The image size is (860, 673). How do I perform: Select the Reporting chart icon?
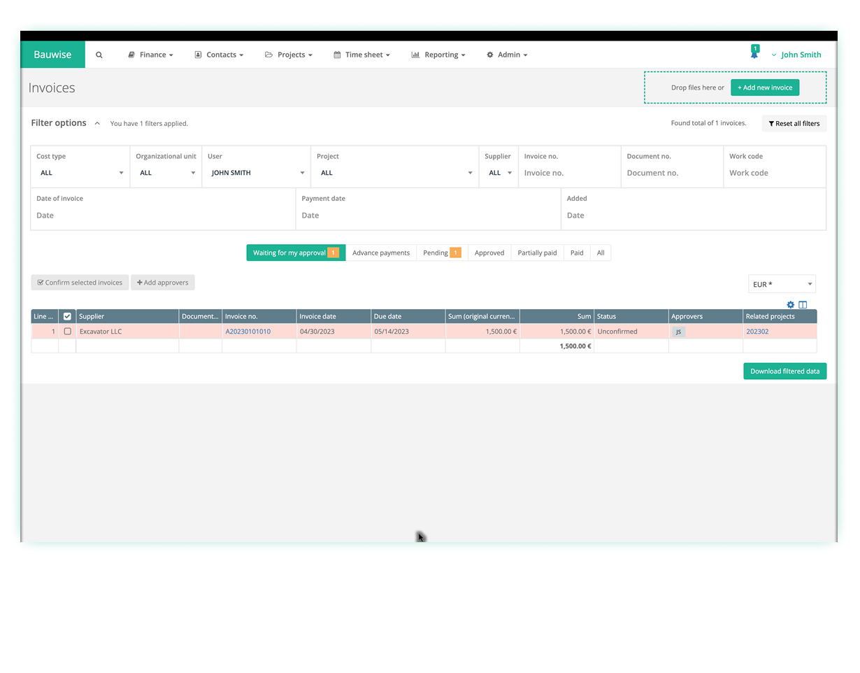click(x=414, y=54)
